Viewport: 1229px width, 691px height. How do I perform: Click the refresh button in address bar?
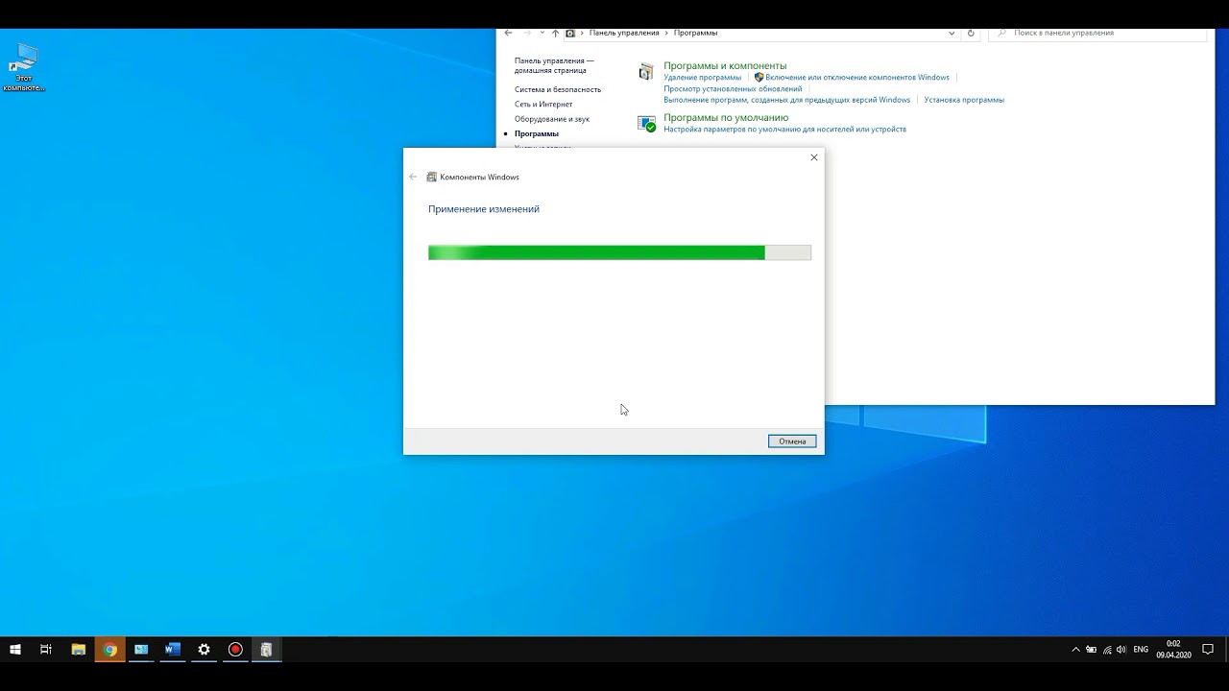pyautogui.click(x=971, y=33)
